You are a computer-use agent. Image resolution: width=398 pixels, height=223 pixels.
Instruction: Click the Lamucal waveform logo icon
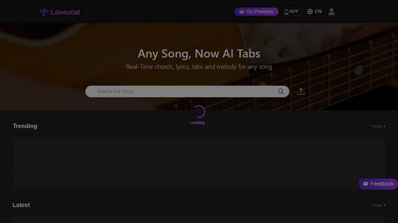click(44, 12)
